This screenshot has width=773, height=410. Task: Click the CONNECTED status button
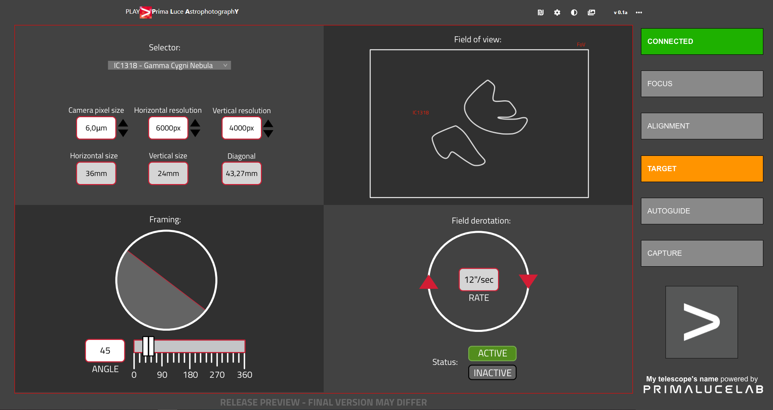[x=702, y=41]
